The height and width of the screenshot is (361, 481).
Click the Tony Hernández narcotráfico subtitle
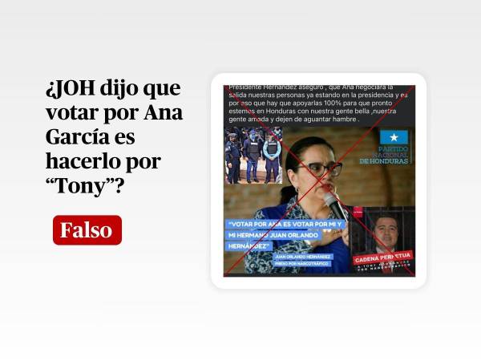tap(384, 266)
